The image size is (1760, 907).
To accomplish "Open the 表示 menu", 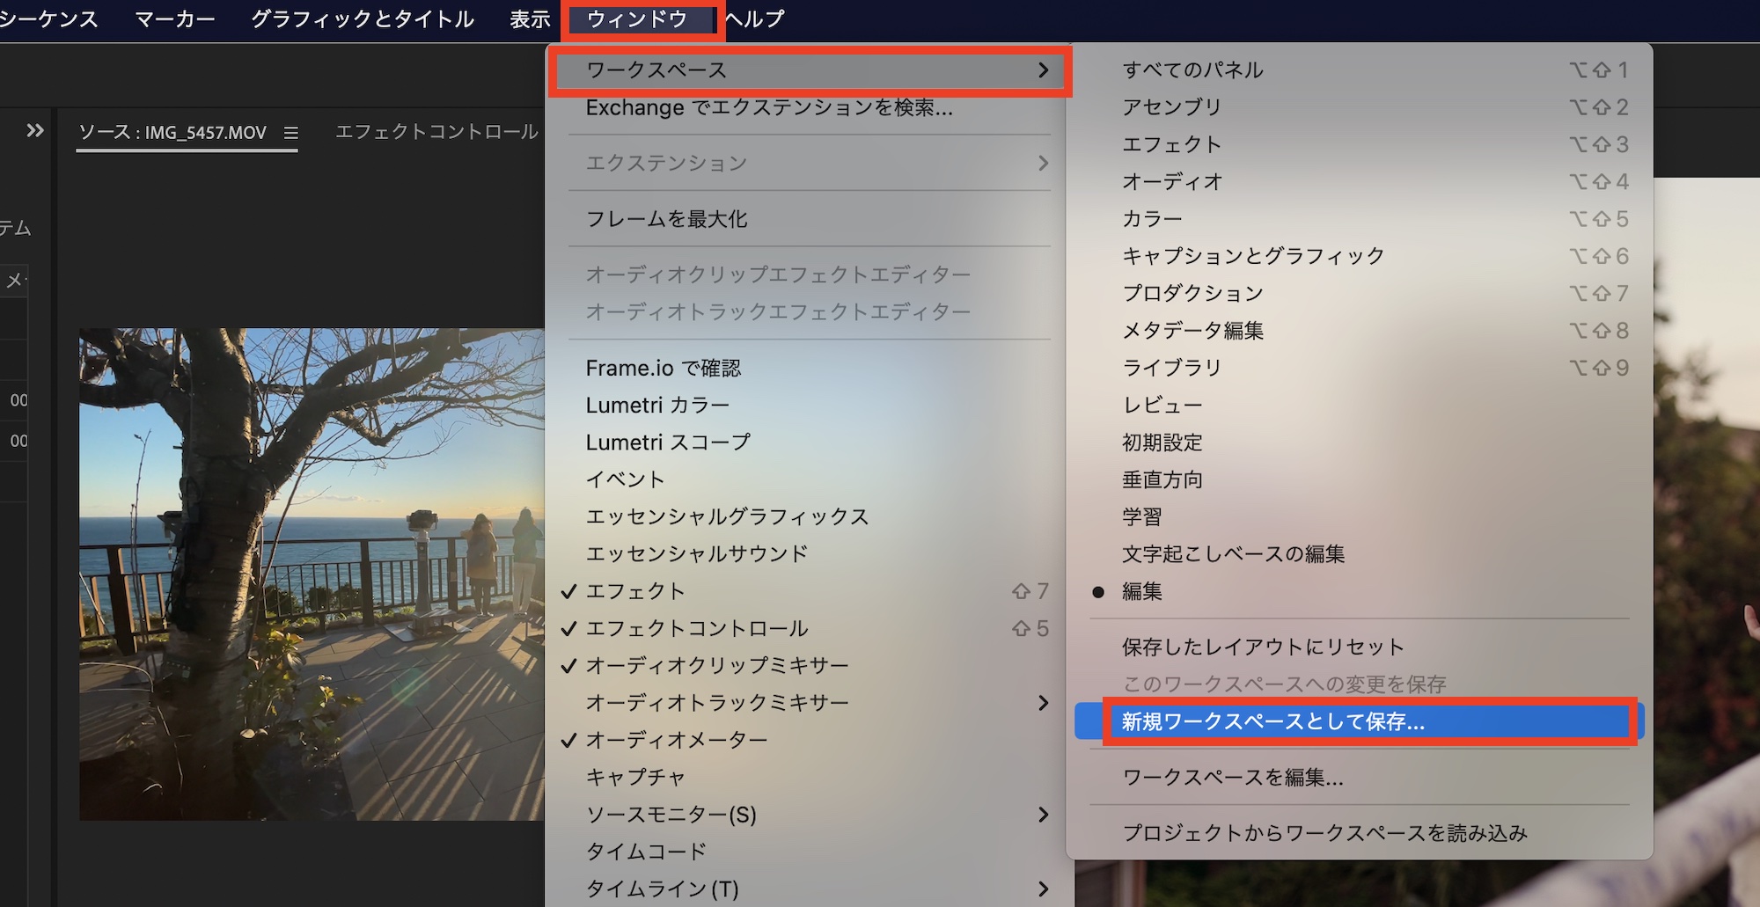I will coord(530,18).
